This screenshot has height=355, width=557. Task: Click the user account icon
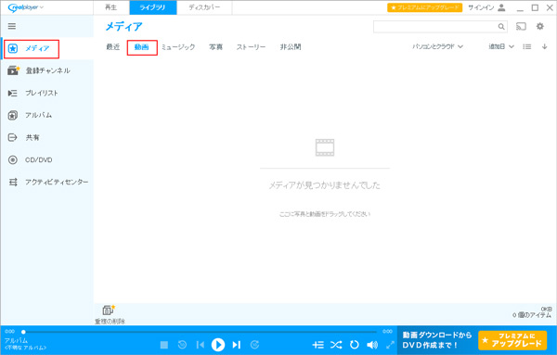coord(501,7)
